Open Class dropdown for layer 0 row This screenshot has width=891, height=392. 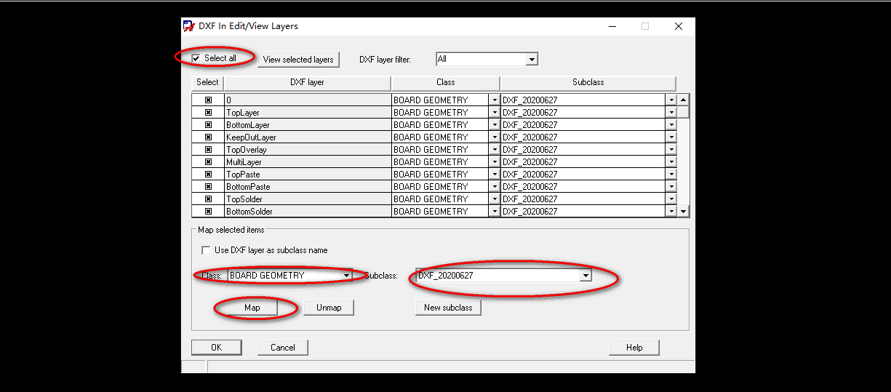[x=495, y=100]
